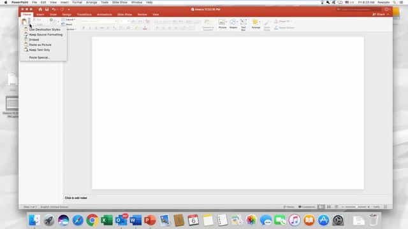Open the Review ribbon tab
Image resolution: width=408 pixels, height=229 pixels.
coord(142,15)
